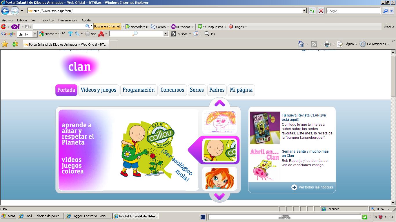
Task: Open Marcadores bookmarks toolbar button
Action: [x=136, y=27]
